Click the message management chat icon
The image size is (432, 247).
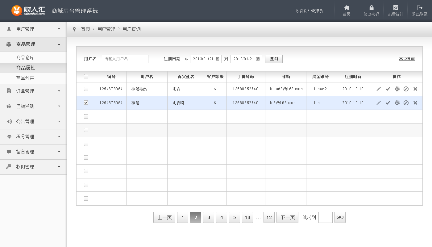tap(9, 152)
